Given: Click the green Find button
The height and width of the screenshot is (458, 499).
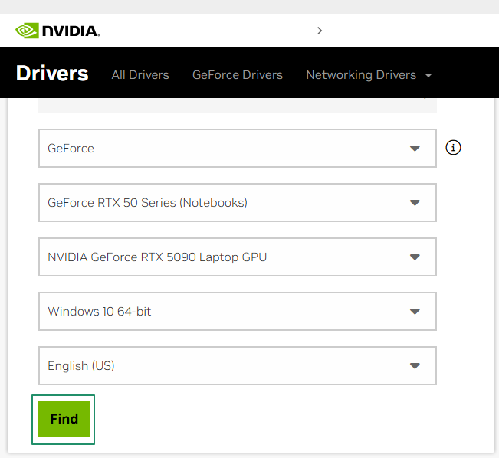Looking at the screenshot, I should click(x=64, y=419).
